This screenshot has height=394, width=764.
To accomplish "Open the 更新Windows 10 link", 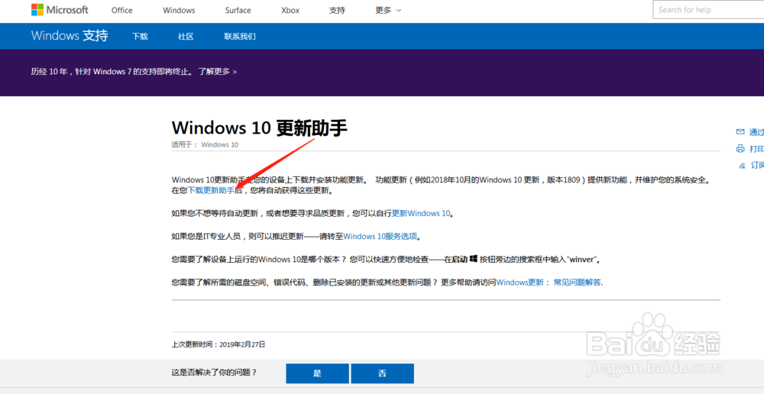I will tap(422, 213).
